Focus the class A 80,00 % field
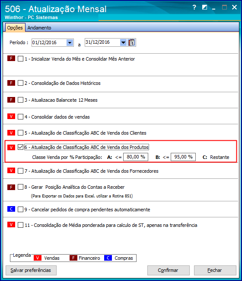This screenshot has width=242, height=281. click(x=136, y=157)
